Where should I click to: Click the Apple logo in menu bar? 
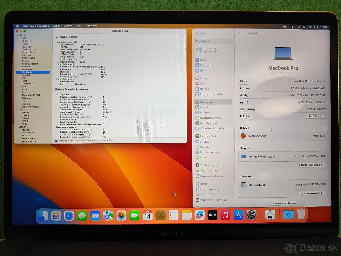pos(17,26)
